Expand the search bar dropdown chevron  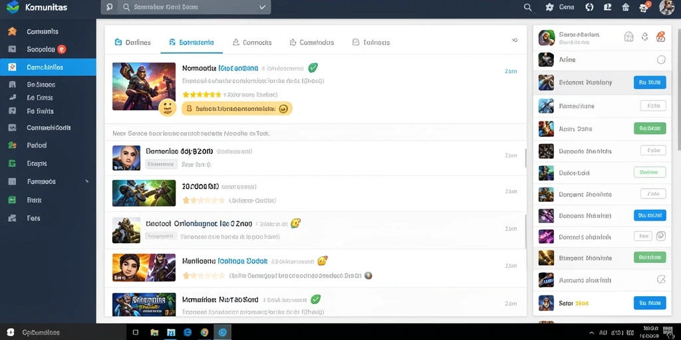pos(262,7)
